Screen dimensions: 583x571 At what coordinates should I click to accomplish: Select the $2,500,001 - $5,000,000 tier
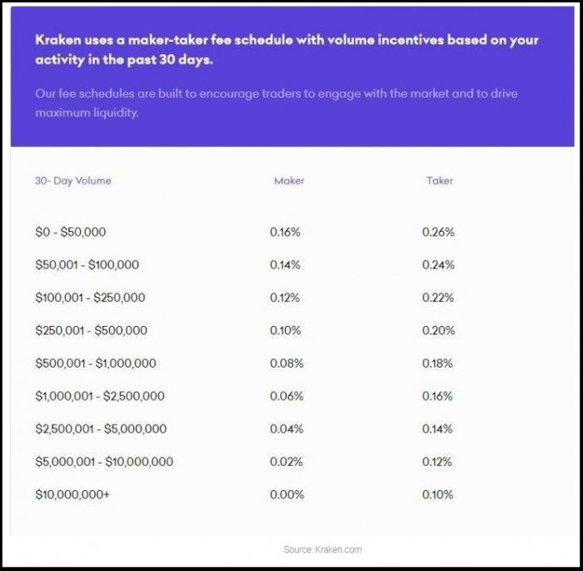(101, 428)
